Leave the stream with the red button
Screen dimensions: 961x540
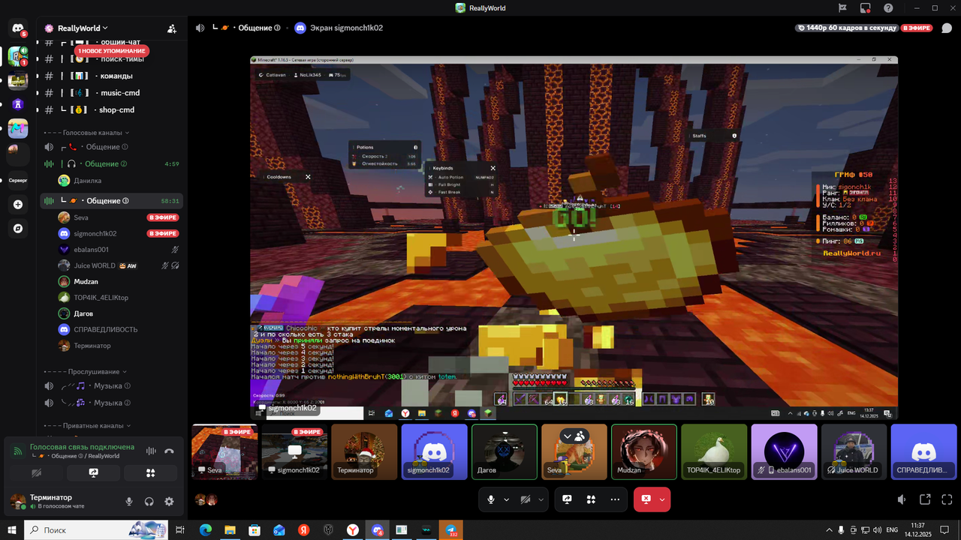coord(645,499)
